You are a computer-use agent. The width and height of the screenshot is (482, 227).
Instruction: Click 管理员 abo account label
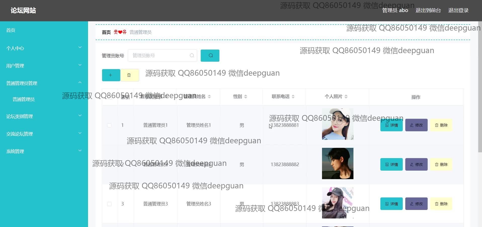[x=395, y=10]
